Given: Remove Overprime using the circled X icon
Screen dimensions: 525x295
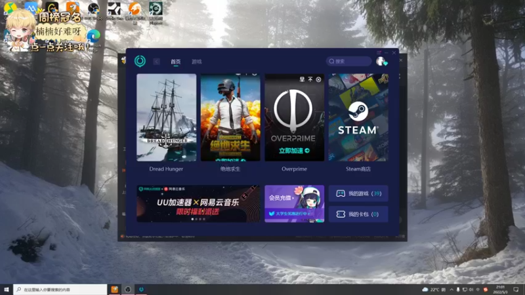Looking at the screenshot, I should 318,79.
